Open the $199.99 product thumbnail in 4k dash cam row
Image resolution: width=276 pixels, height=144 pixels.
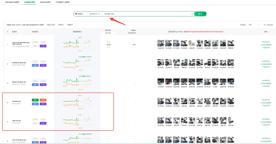coord(231,101)
